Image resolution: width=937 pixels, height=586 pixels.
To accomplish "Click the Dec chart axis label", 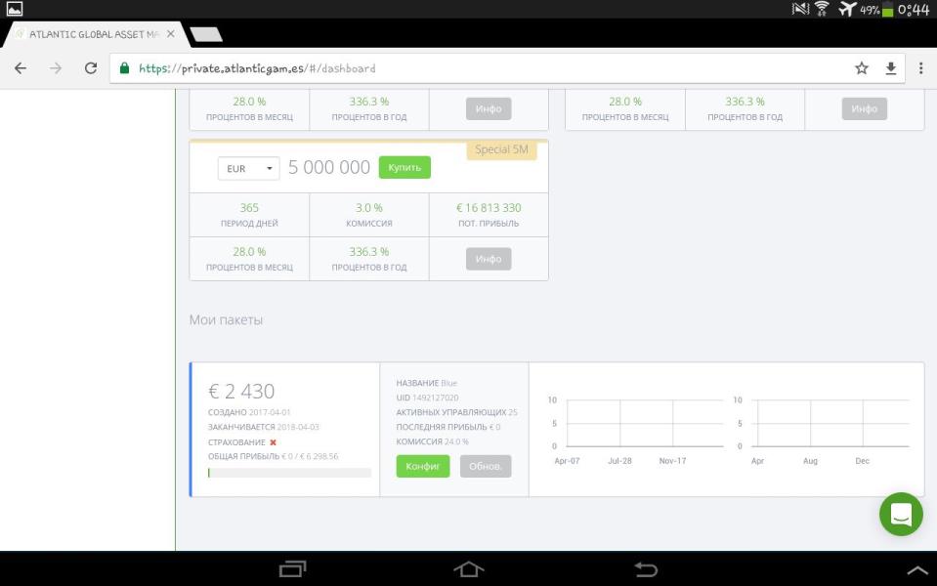I will click(863, 461).
